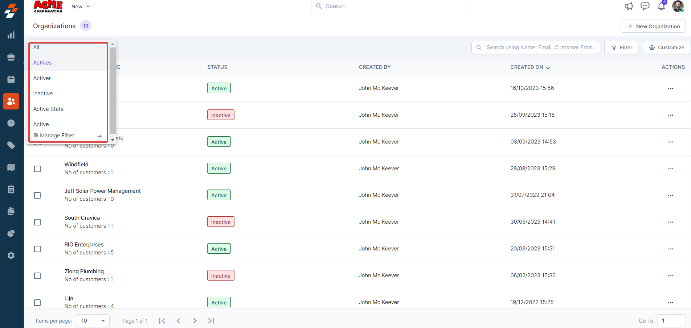Click the Customize button
Image resolution: width=691 pixels, height=328 pixels.
coord(666,47)
